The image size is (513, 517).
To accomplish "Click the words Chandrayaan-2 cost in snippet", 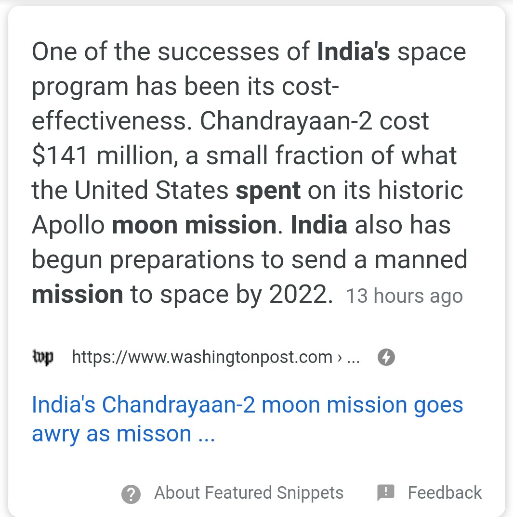I will pyautogui.click(x=314, y=121).
